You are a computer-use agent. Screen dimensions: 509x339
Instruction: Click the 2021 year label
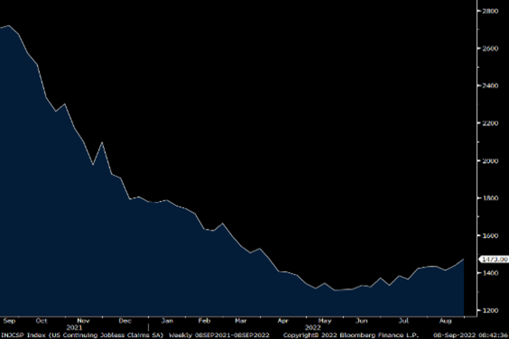[x=74, y=328]
